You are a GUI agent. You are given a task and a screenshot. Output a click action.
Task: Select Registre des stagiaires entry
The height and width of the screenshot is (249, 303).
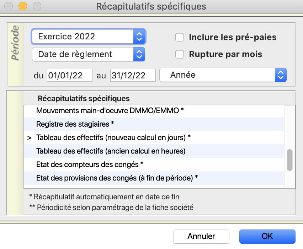[154, 124]
